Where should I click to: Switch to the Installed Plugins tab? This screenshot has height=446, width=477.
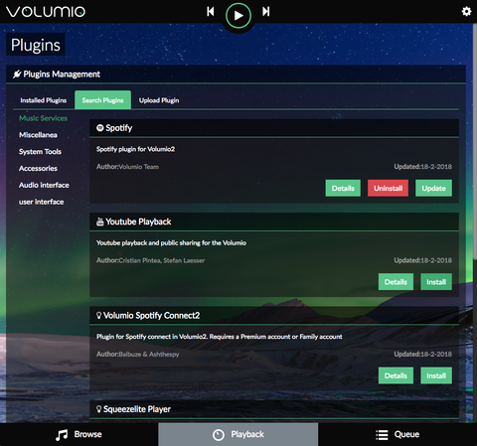pos(44,100)
